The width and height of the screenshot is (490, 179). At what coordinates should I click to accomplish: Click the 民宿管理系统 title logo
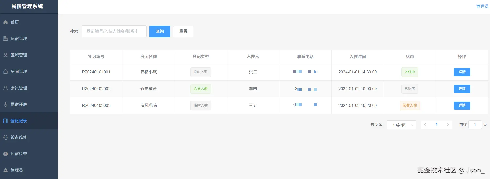27,7
